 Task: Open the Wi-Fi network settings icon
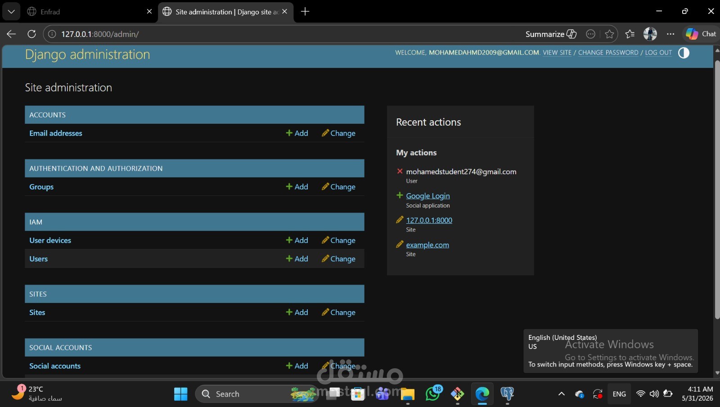click(640, 394)
